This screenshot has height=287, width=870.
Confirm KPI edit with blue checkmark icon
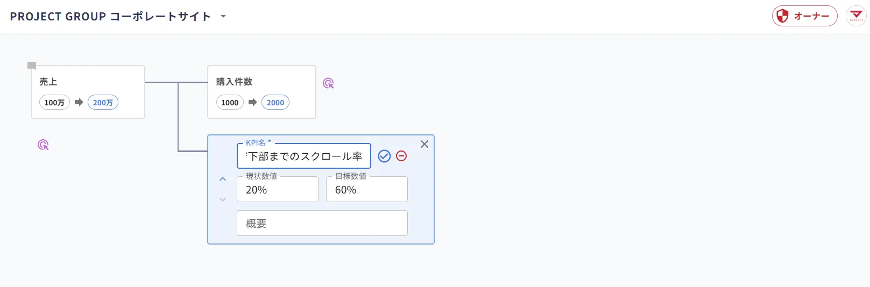pyautogui.click(x=384, y=156)
